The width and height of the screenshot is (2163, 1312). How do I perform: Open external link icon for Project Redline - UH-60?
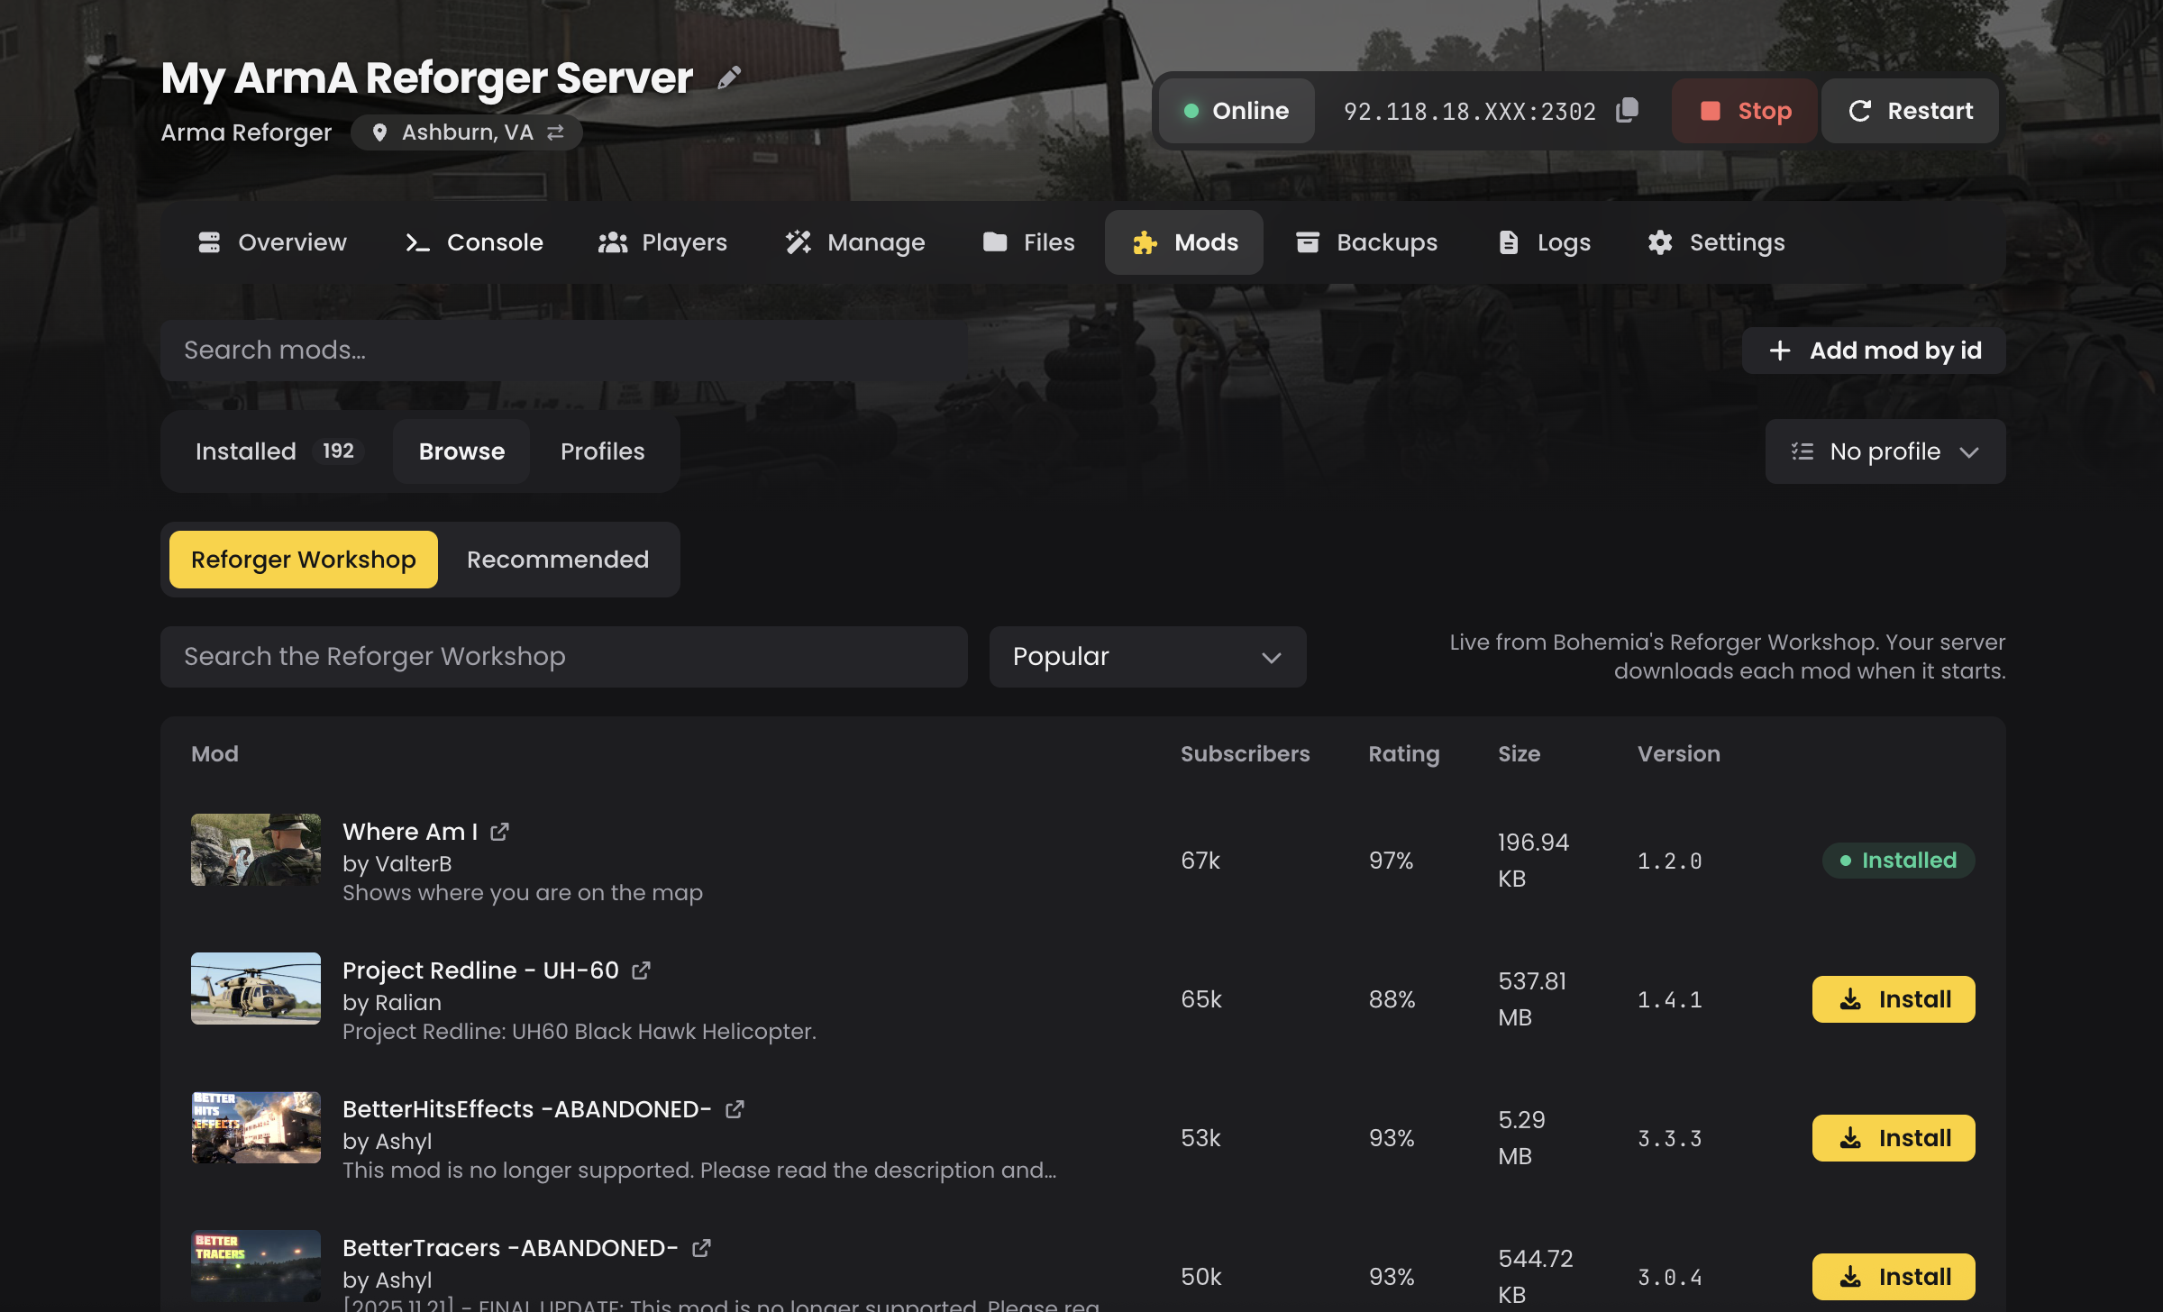click(641, 970)
